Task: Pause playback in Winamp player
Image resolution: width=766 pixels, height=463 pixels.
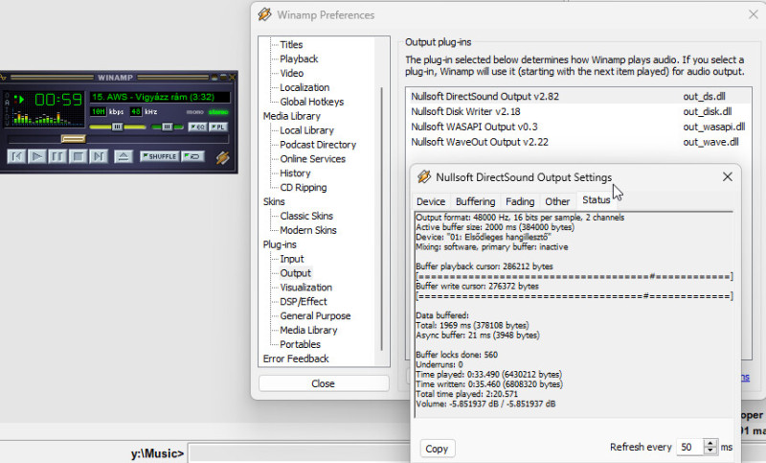Action: 57,156
